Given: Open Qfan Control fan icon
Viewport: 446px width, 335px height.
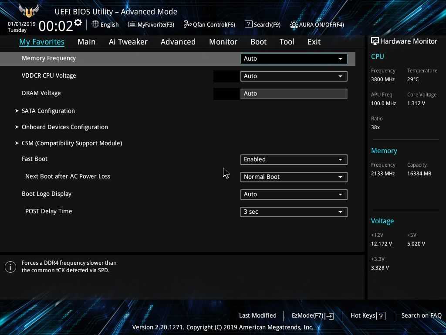Looking at the screenshot, I should [188, 24].
